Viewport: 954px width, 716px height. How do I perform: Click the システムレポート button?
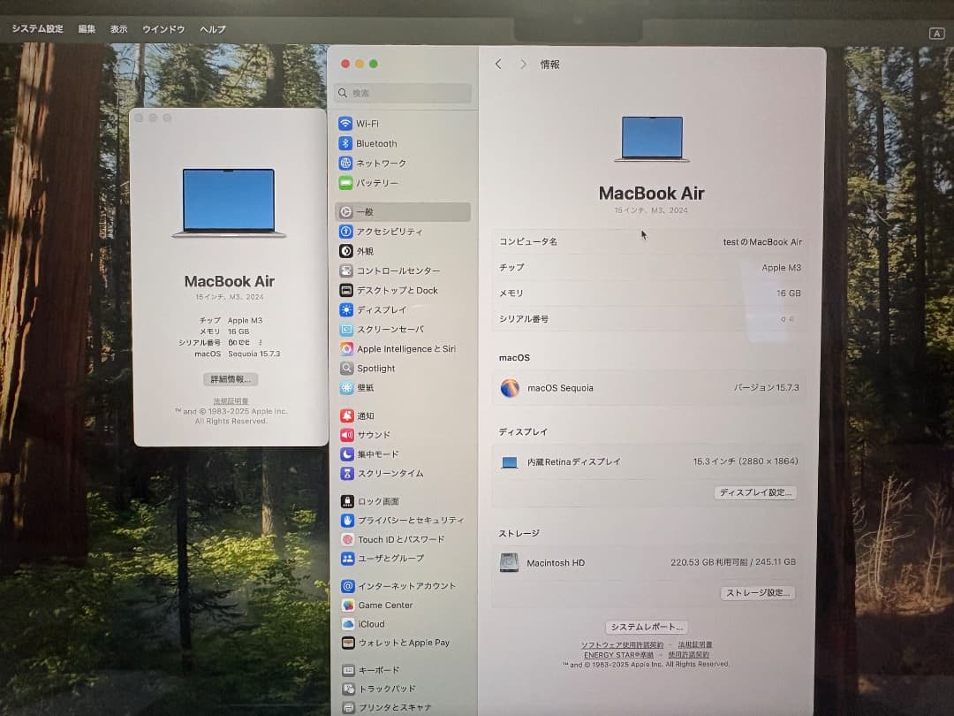tap(646, 626)
